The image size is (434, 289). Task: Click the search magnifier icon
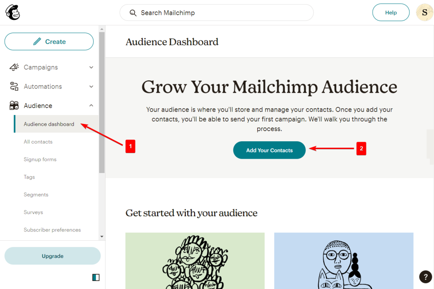[x=133, y=13]
